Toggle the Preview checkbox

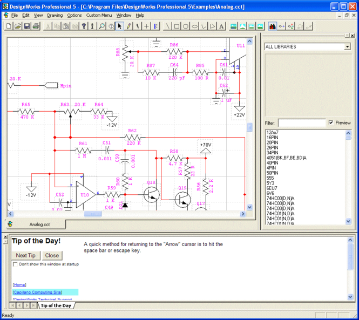(x=331, y=123)
